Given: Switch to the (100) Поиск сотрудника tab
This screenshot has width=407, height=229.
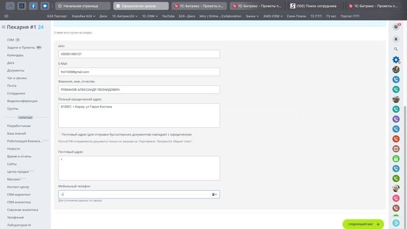Looking at the screenshot, I should point(314,6).
